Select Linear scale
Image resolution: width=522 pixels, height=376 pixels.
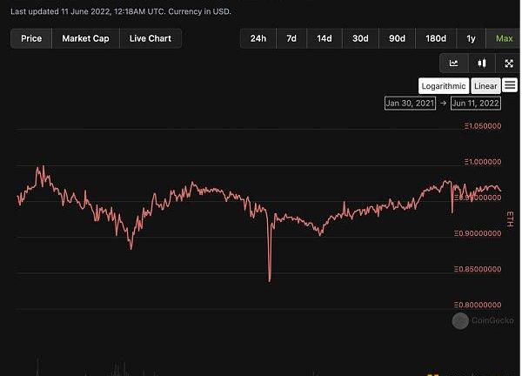click(x=485, y=85)
